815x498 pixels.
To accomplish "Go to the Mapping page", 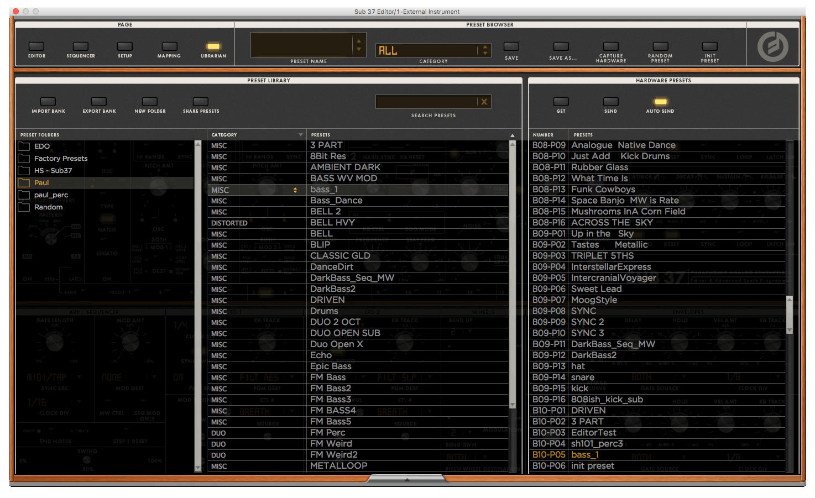I will 169,46.
